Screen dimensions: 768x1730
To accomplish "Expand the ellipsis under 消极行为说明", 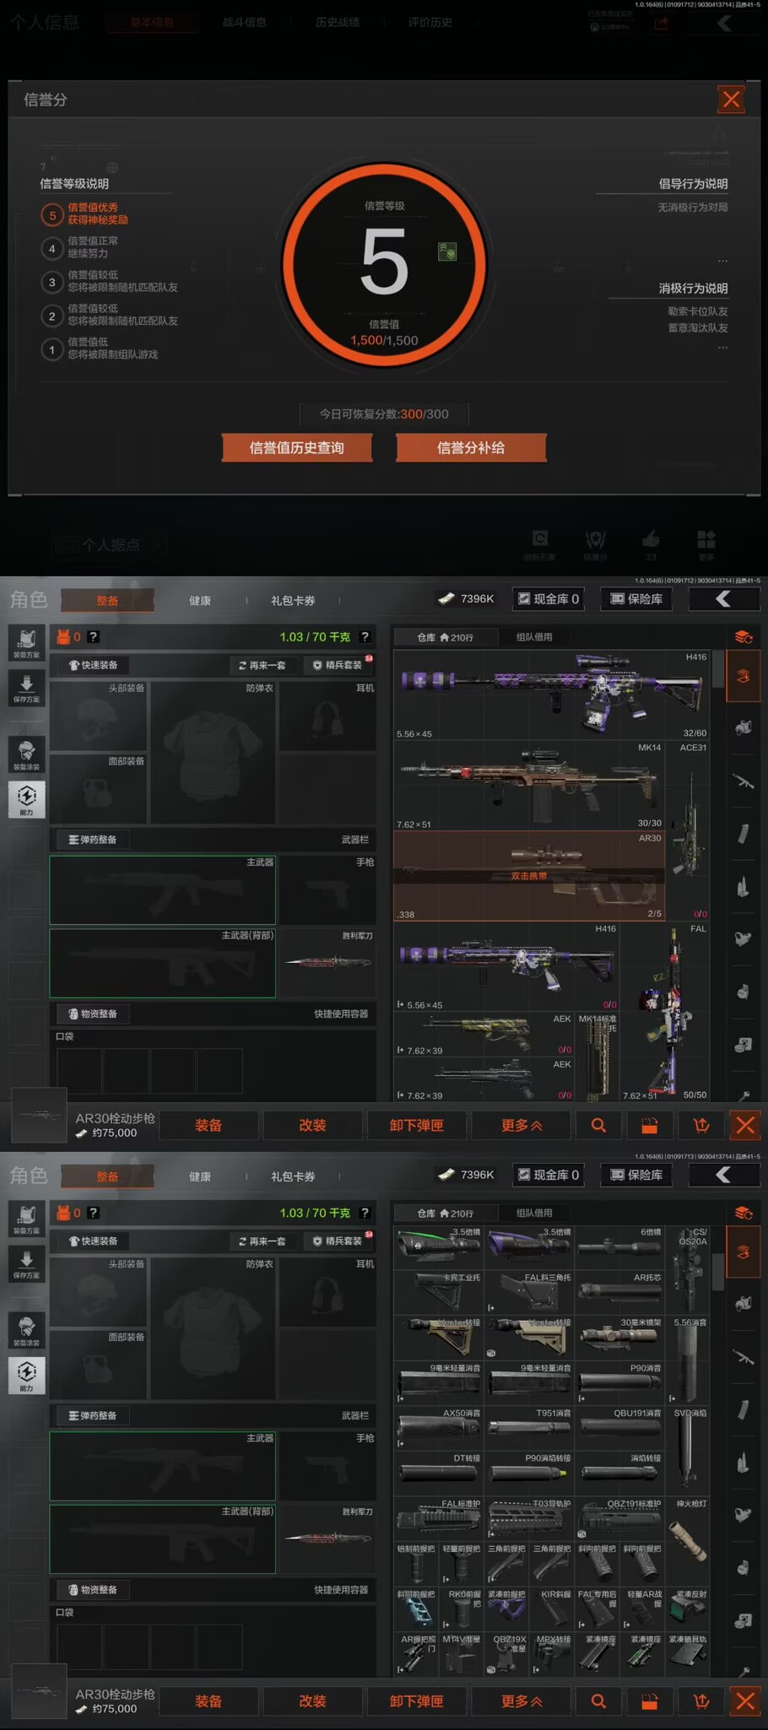I will (722, 347).
